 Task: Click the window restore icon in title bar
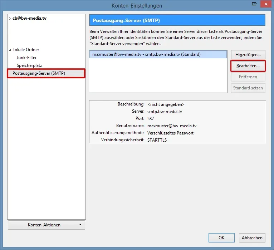(x=254, y=4)
